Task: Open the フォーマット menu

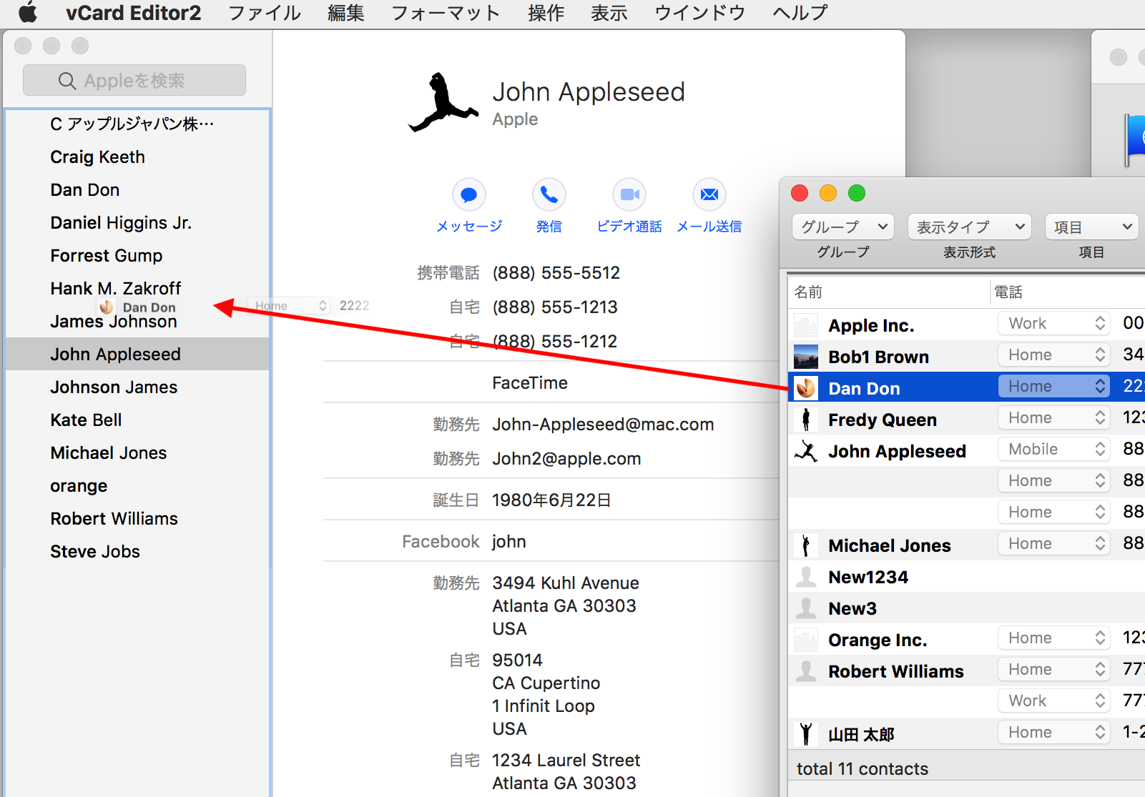Action: (446, 13)
